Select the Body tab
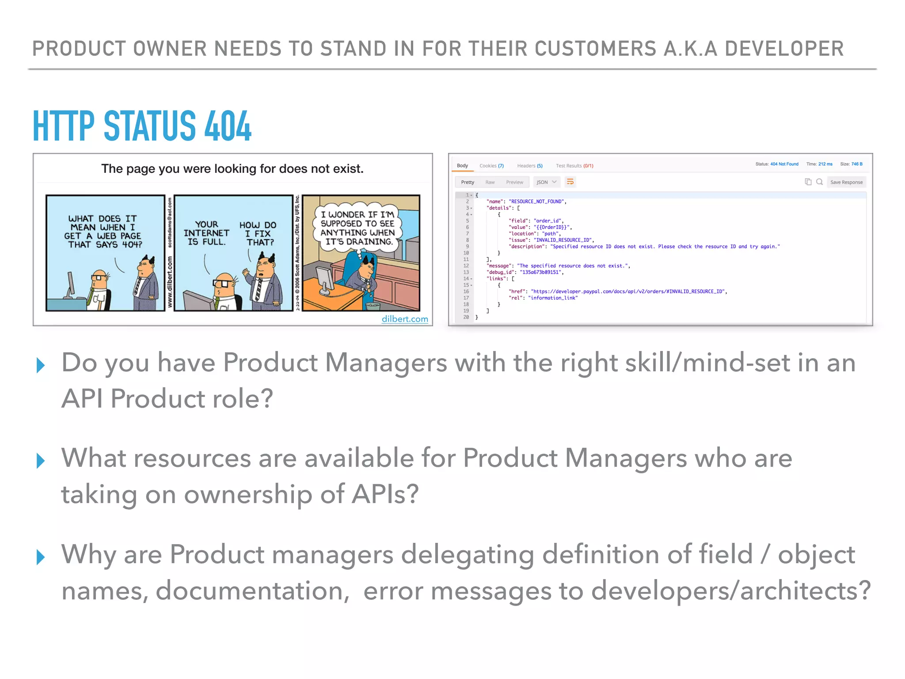Viewport: 905px width, 679px height. 462,165
